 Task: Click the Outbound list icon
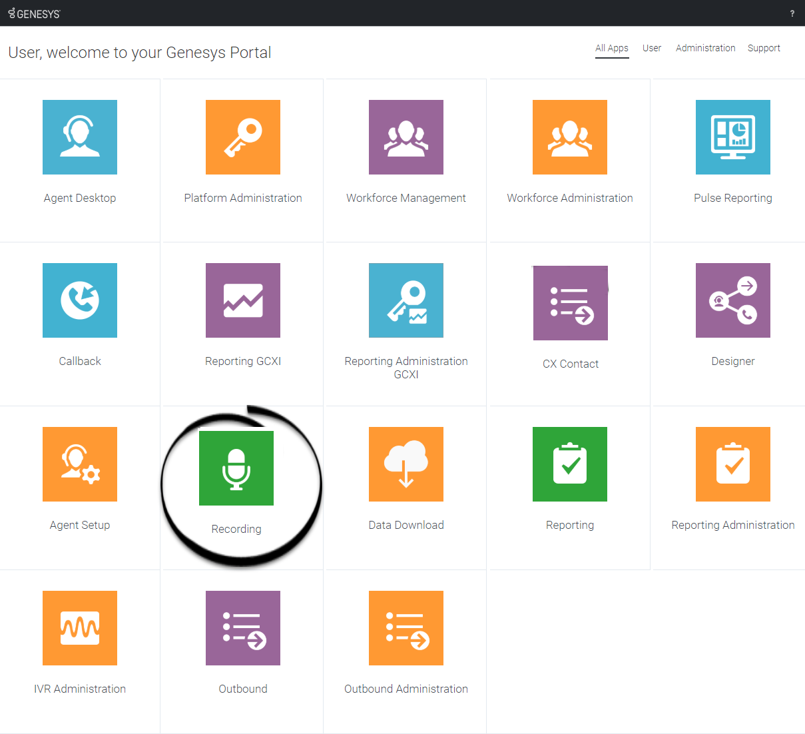pyautogui.click(x=243, y=628)
